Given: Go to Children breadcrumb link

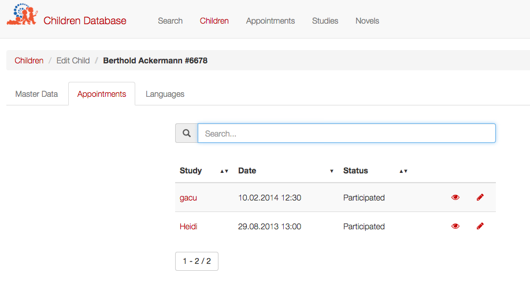Looking at the screenshot, I should (x=29, y=60).
